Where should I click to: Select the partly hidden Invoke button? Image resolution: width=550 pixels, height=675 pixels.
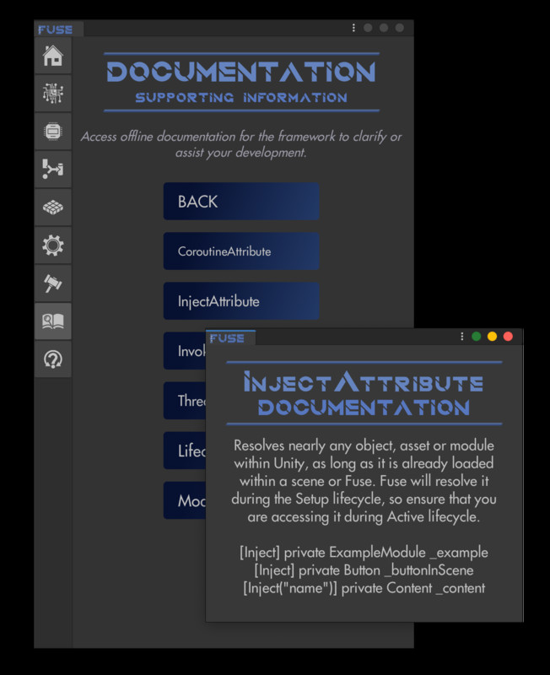185,351
